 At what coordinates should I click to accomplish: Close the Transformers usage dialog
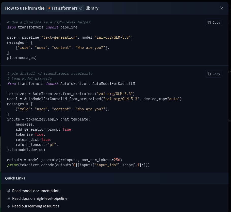[222, 8]
